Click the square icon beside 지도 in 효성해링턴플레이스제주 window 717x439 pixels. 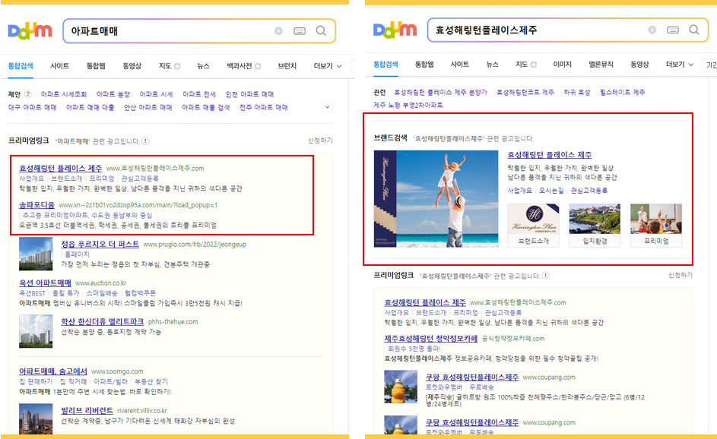[534, 65]
